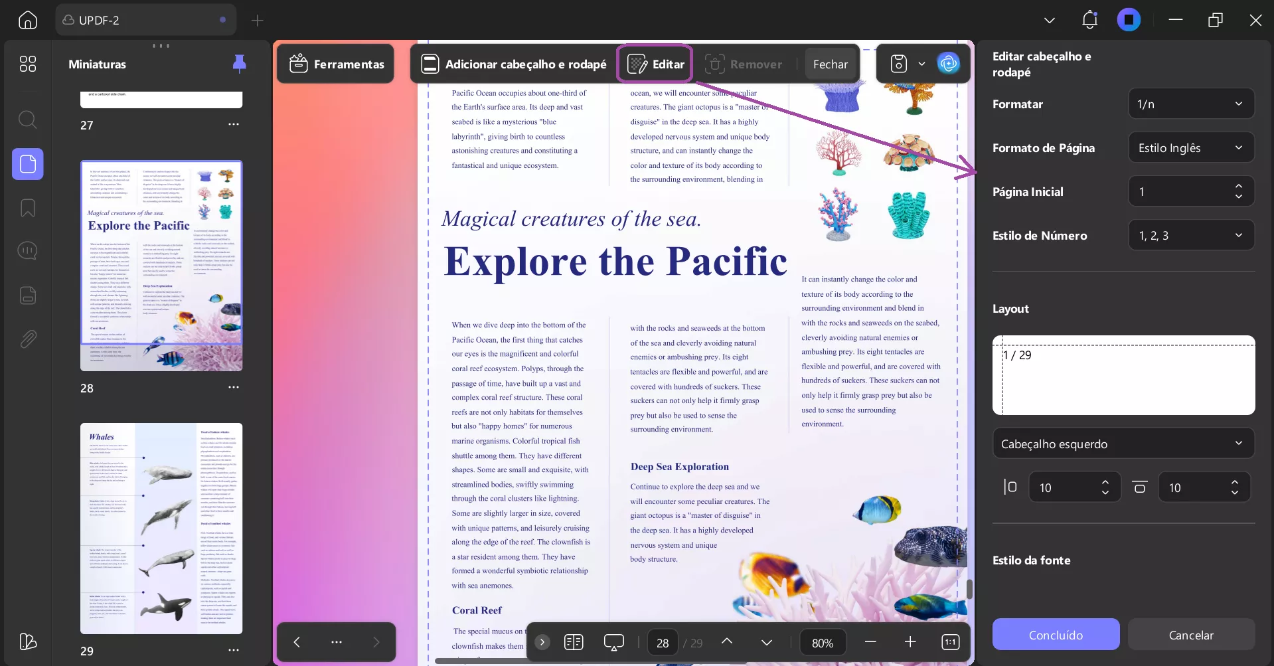Click the Editar header and footer menu item
Screen dimensions: 1274x666
pos(655,63)
